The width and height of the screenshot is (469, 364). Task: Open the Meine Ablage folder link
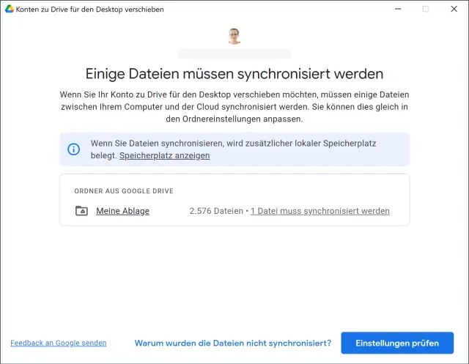click(122, 211)
